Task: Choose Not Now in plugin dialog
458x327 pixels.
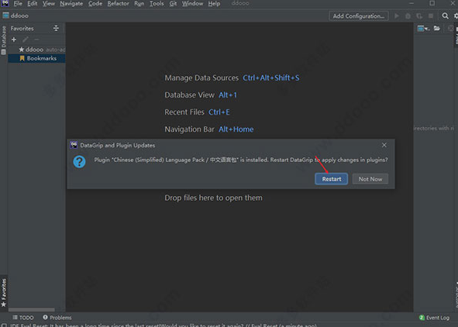Action: pyautogui.click(x=370, y=179)
